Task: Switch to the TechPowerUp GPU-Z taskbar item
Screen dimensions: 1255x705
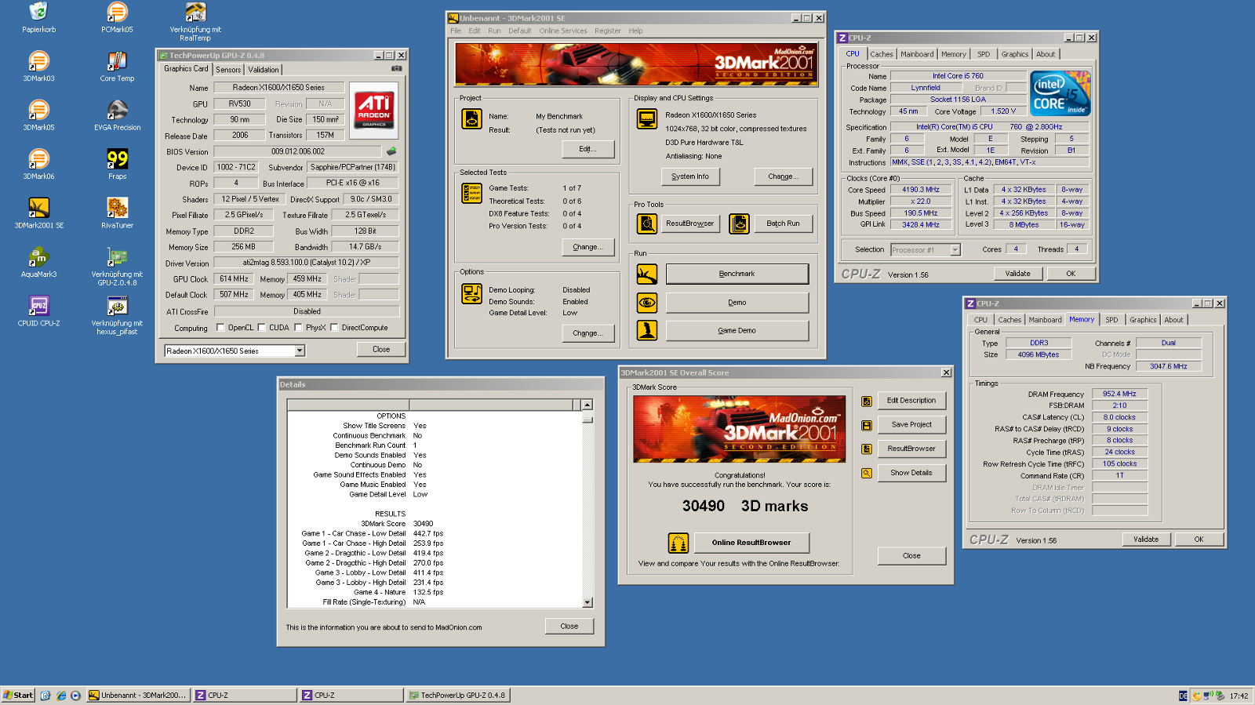Action: click(457, 695)
